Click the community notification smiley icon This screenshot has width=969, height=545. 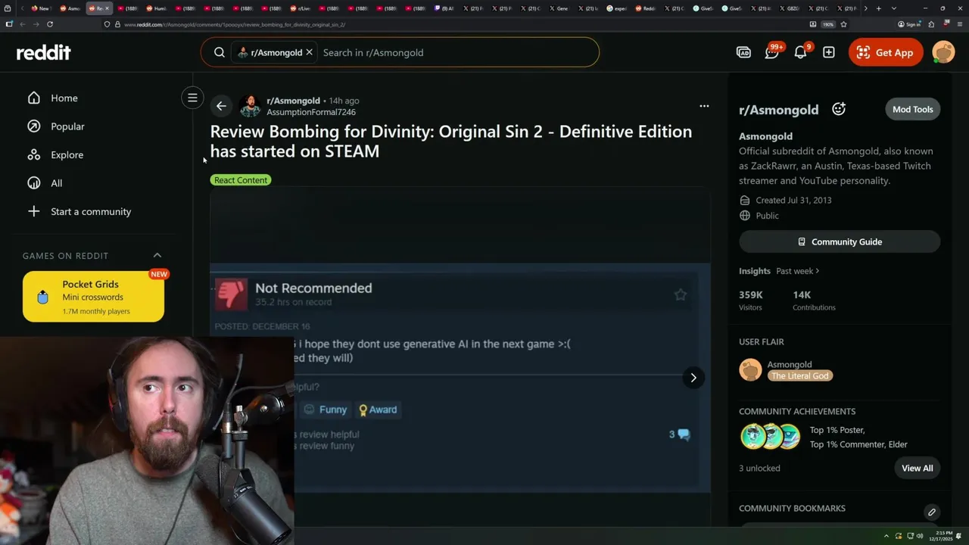[x=839, y=109]
